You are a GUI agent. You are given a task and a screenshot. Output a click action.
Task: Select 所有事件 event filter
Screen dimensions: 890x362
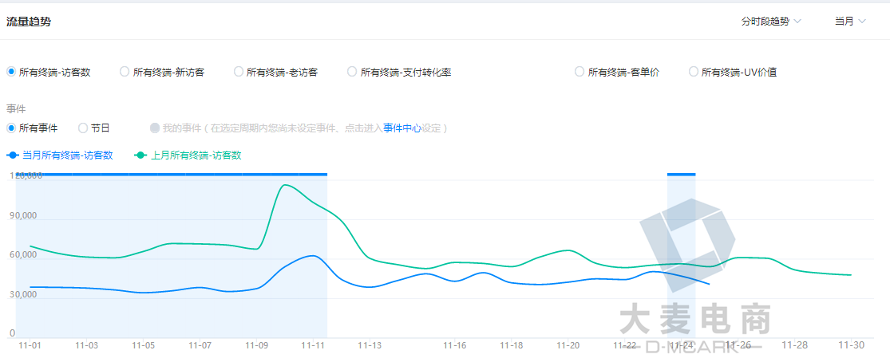pos(11,128)
